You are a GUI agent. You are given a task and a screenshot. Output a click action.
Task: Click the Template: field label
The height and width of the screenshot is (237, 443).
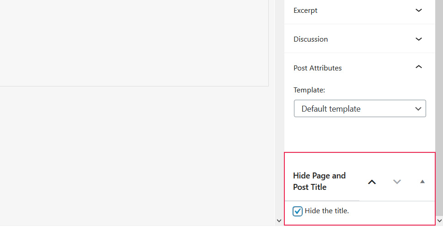click(x=309, y=90)
